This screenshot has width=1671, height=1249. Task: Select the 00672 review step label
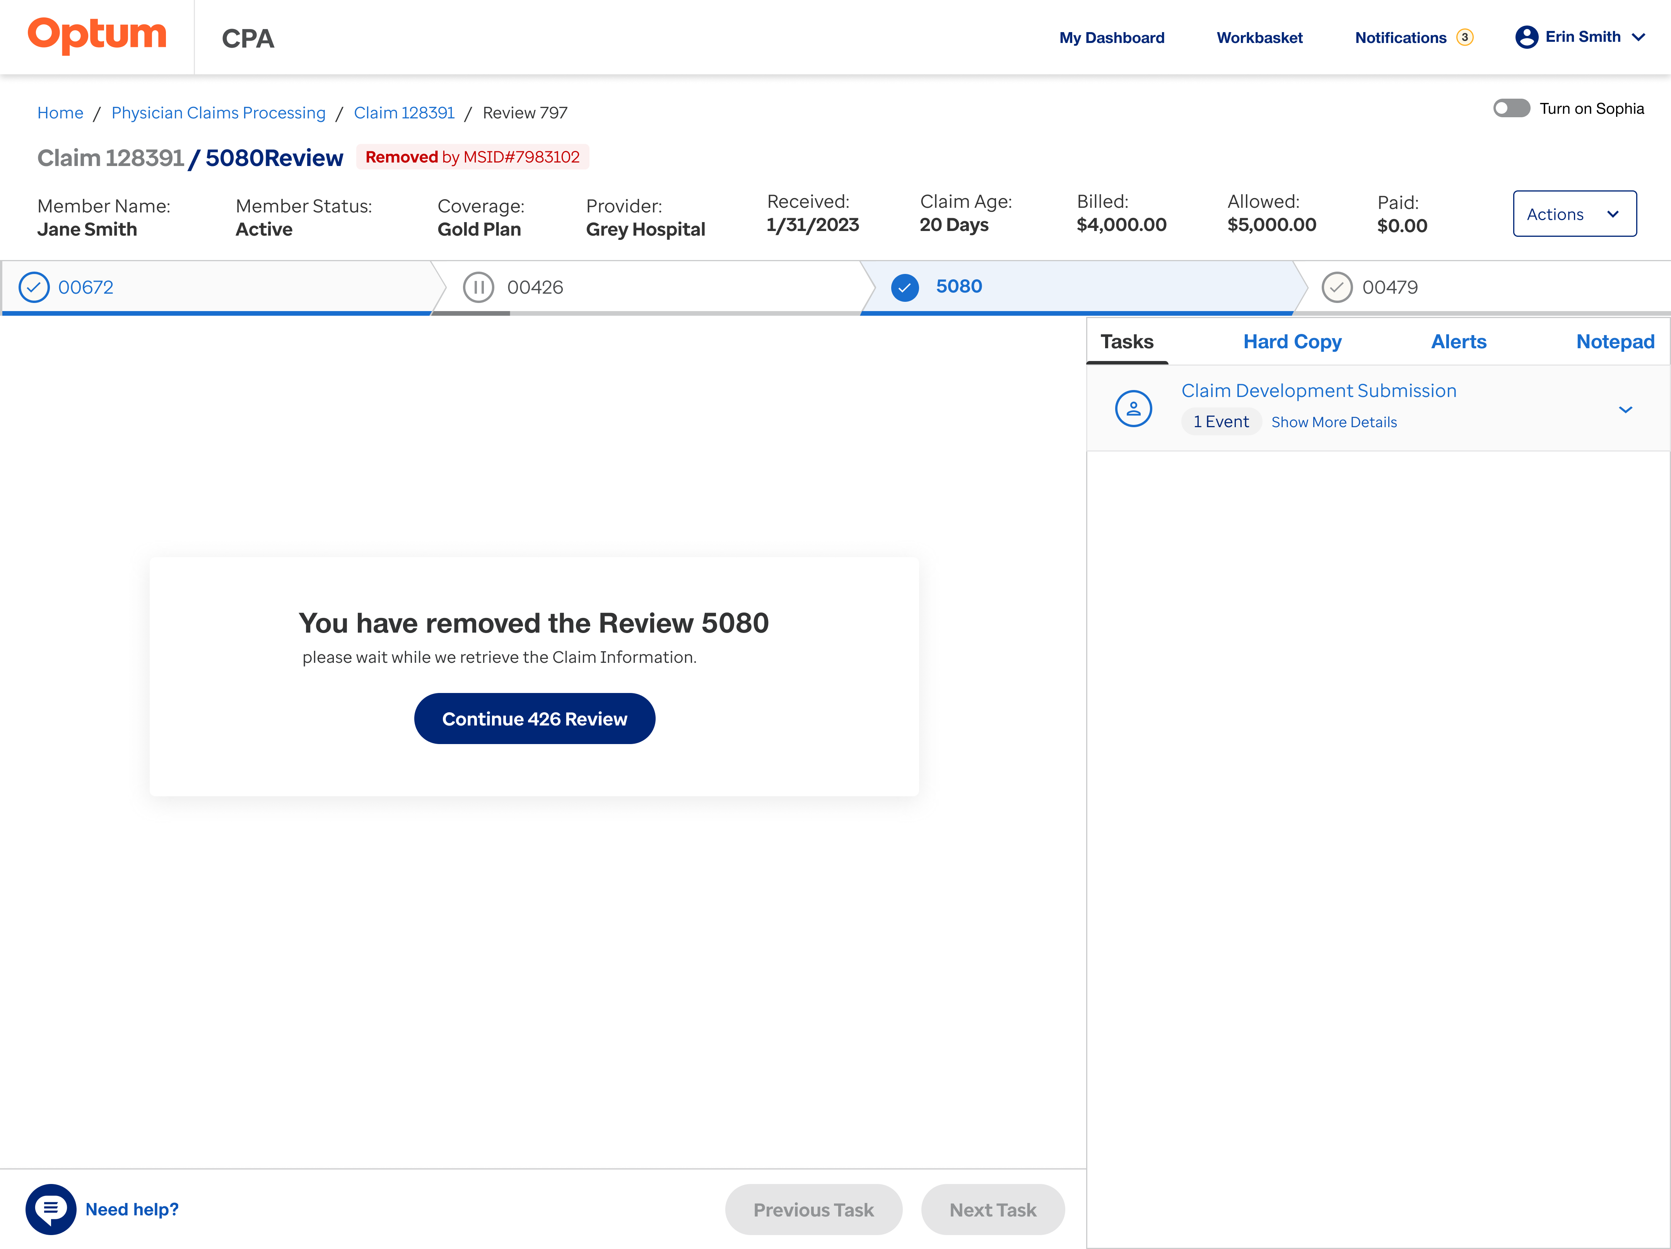[85, 287]
